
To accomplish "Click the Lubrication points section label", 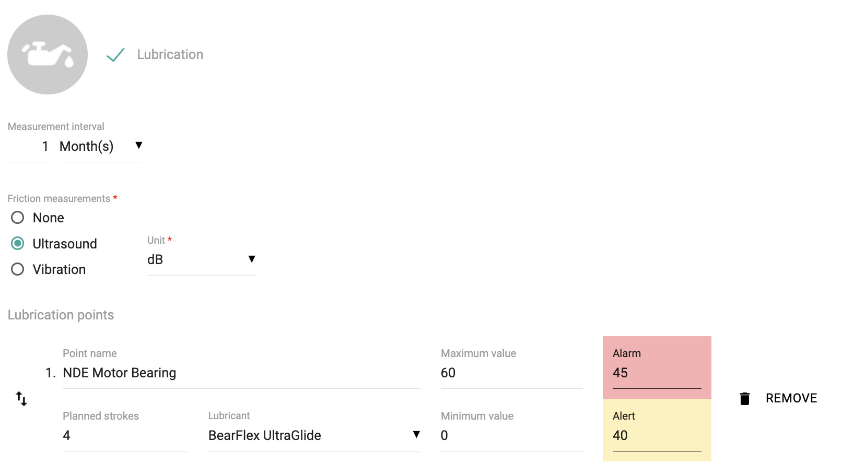I will pyautogui.click(x=61, y=315).
